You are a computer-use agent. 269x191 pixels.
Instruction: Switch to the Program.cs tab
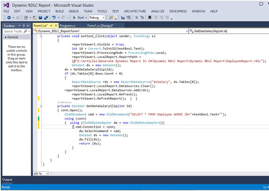pyautogui.click(x=67, y=26)
